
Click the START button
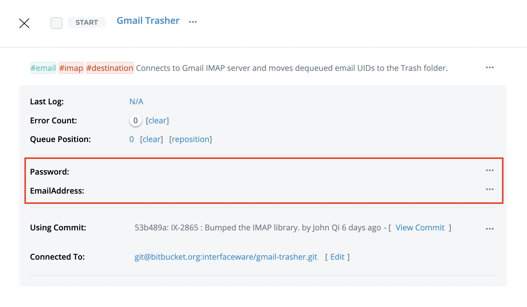(x=87, y=22)
